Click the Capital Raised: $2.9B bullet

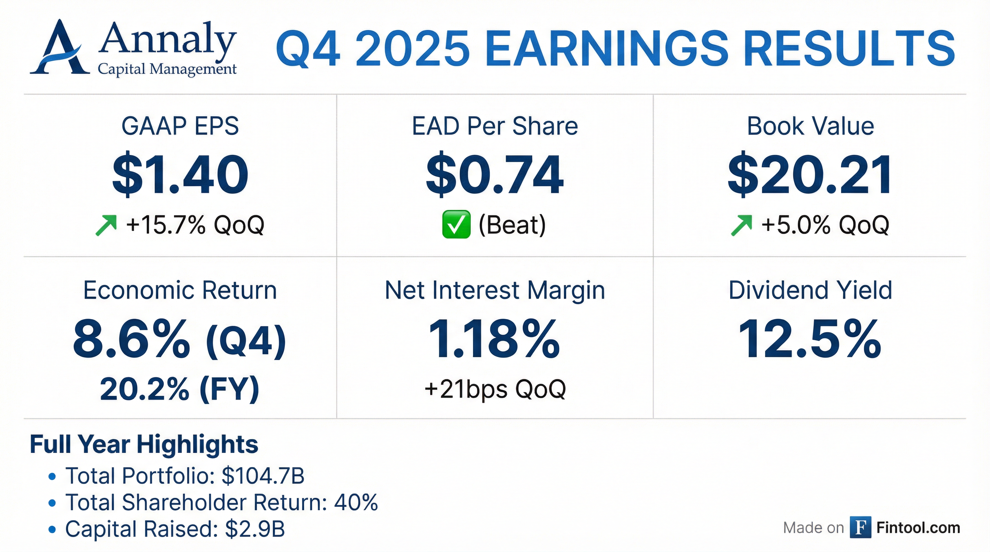pyautogui.click(x=175, y=529)
